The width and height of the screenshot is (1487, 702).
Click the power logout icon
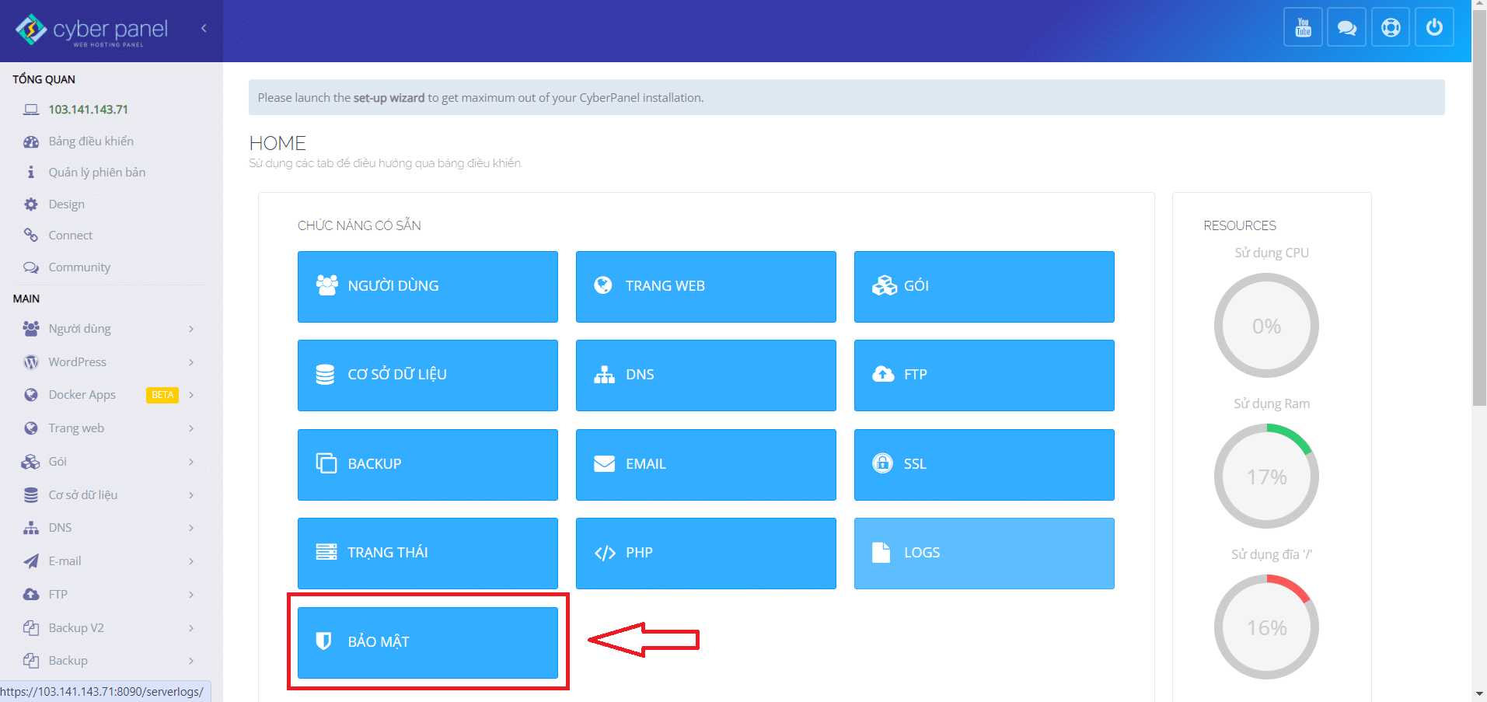(x=1434, y=28)
